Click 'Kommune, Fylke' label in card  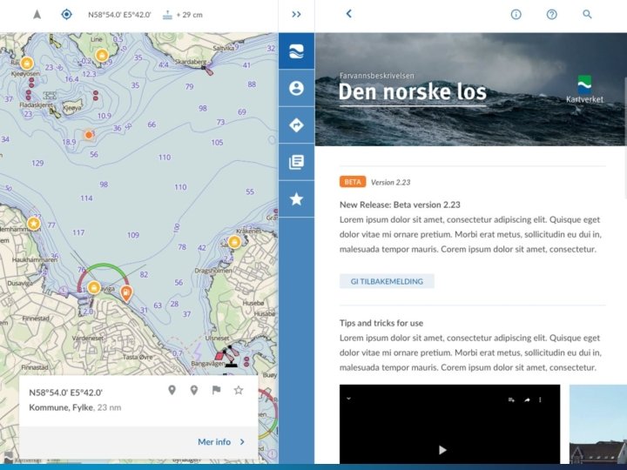tap(61, 407)
